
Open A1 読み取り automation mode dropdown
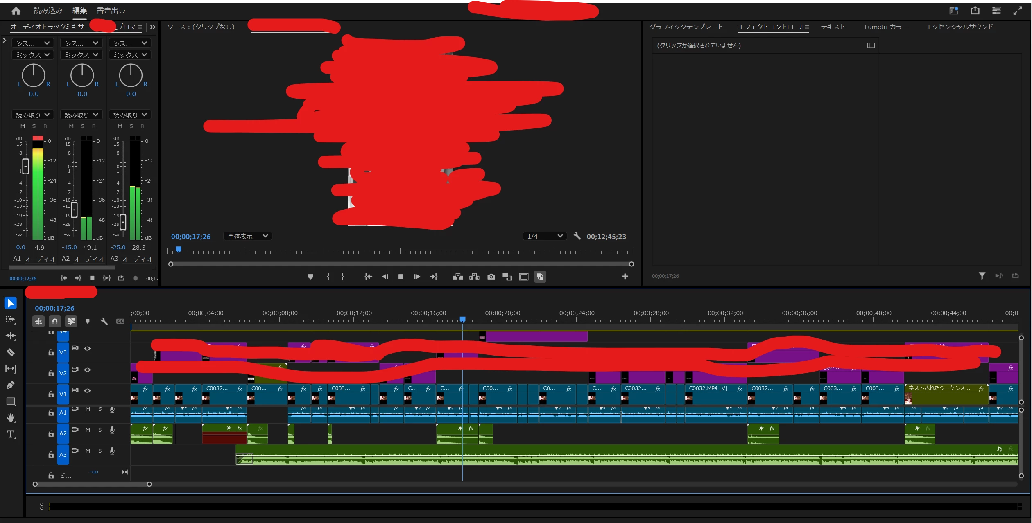[32, 115]
